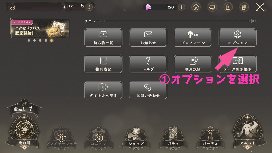Click タイトルへ戻る return to title
272x153 pixels.
(103, 90)
